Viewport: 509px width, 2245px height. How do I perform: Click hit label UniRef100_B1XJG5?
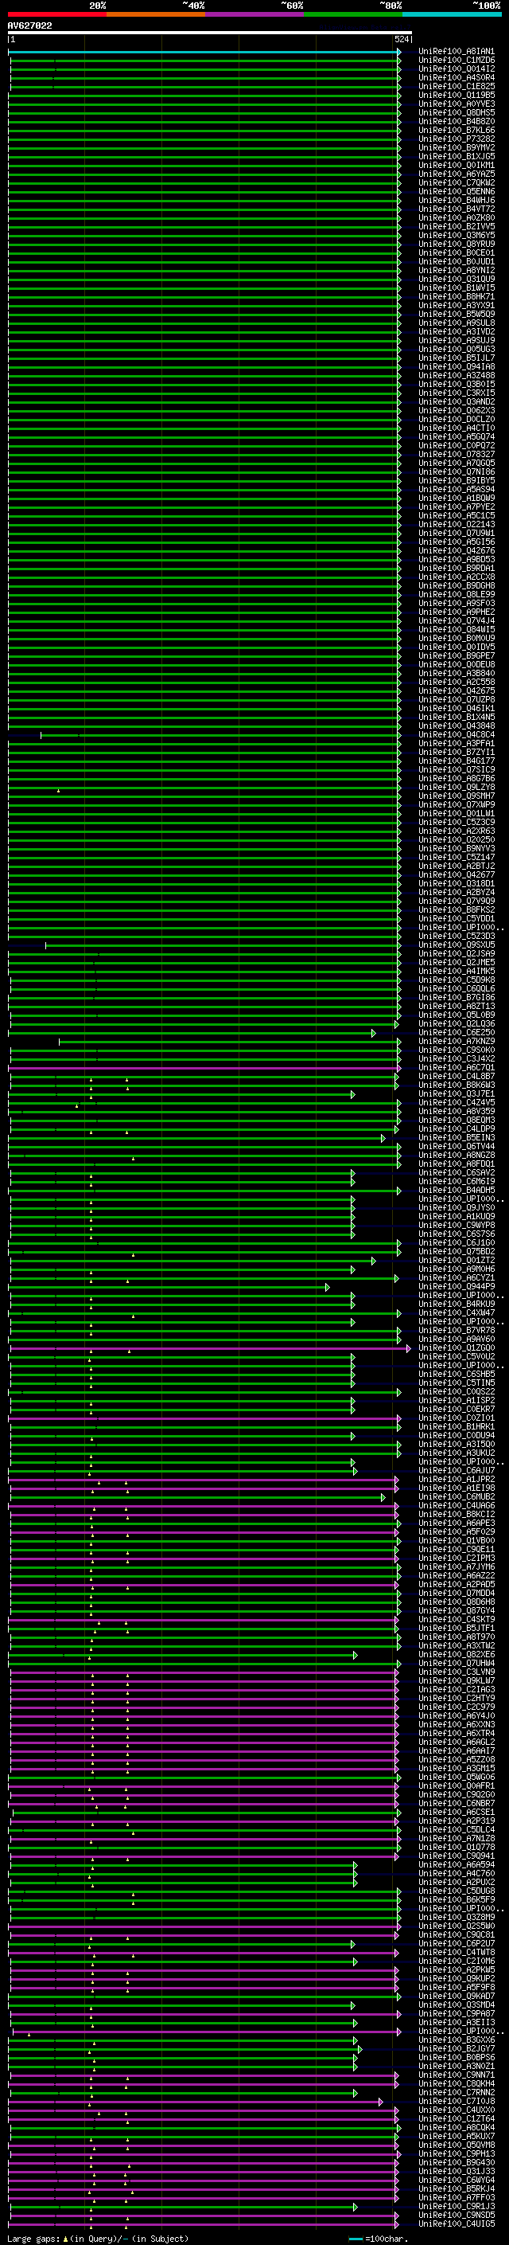coord(457,156)
